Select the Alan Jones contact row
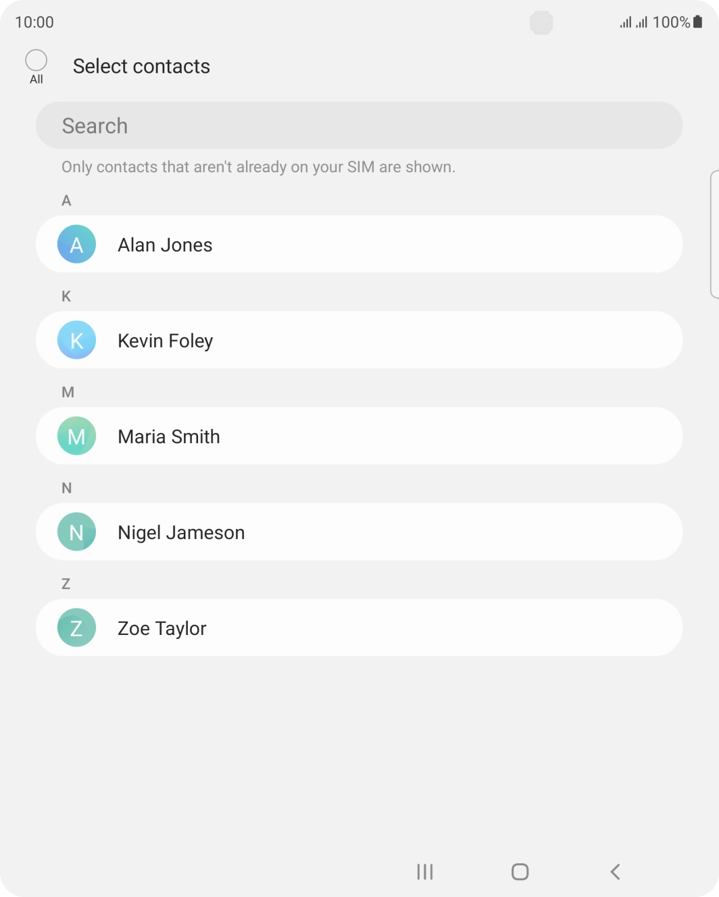Image resolution: width=719 pixels, height=897 pixels. tap(359, 244)
